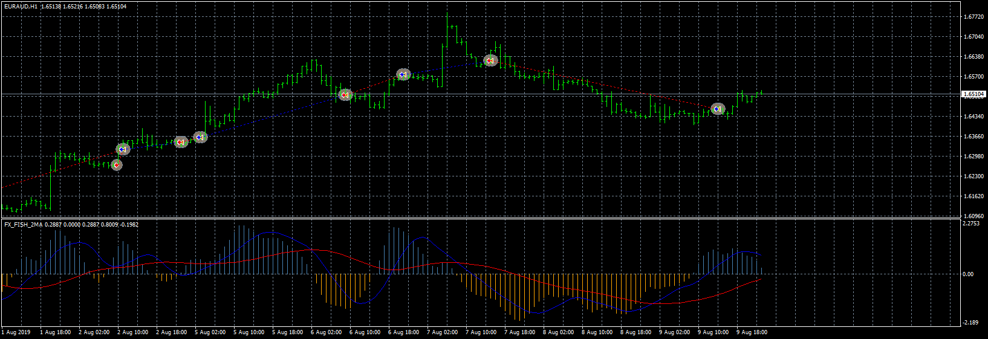Click the 9 Aug 10:00 time label
988x339 pixels.
(713, 332)
